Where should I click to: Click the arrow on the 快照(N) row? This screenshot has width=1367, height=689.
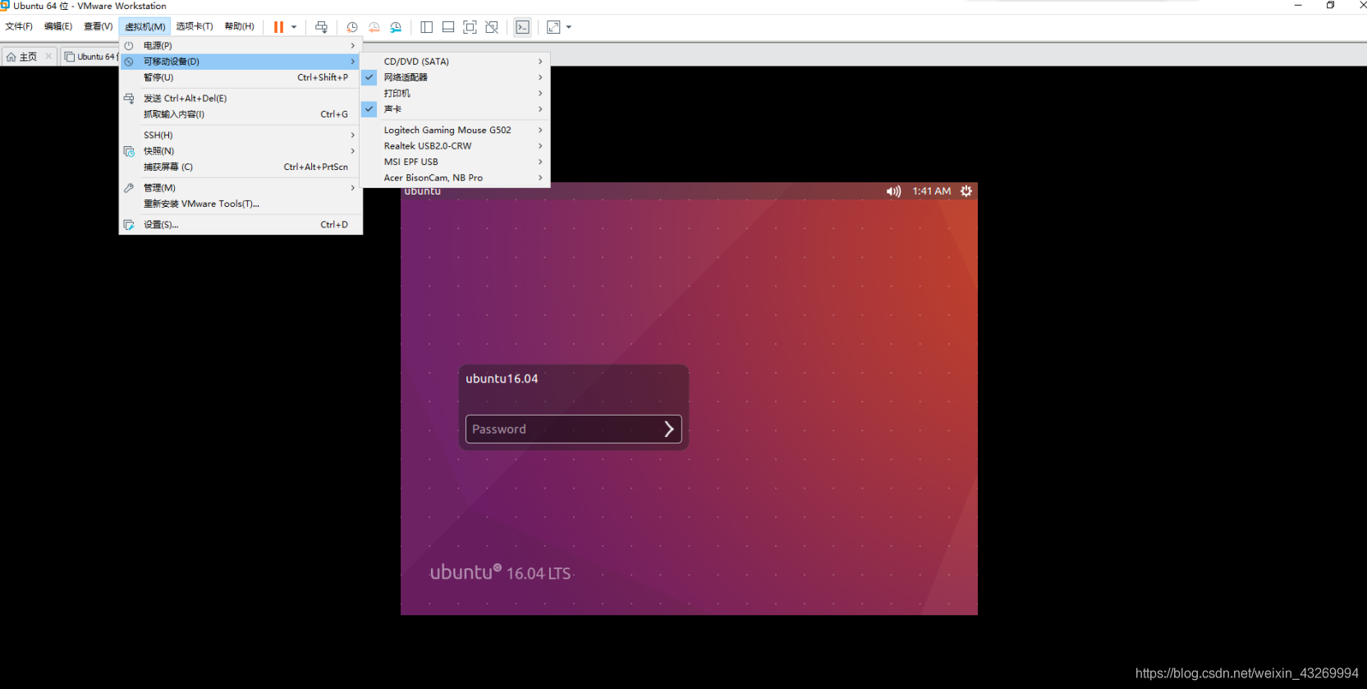click(353, 151)
